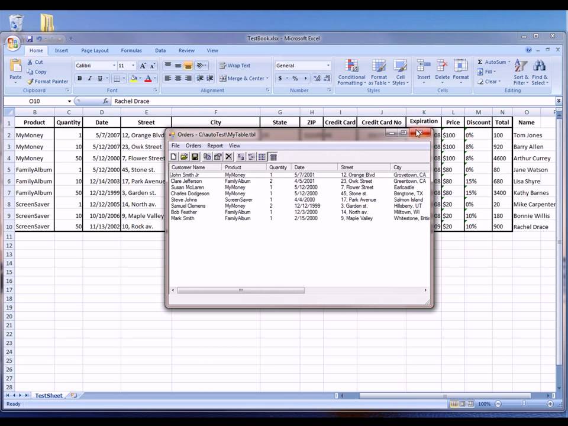Click Save floppy icon in Orders toolbar
The image size is (568, 426).
tap(195, 156)
